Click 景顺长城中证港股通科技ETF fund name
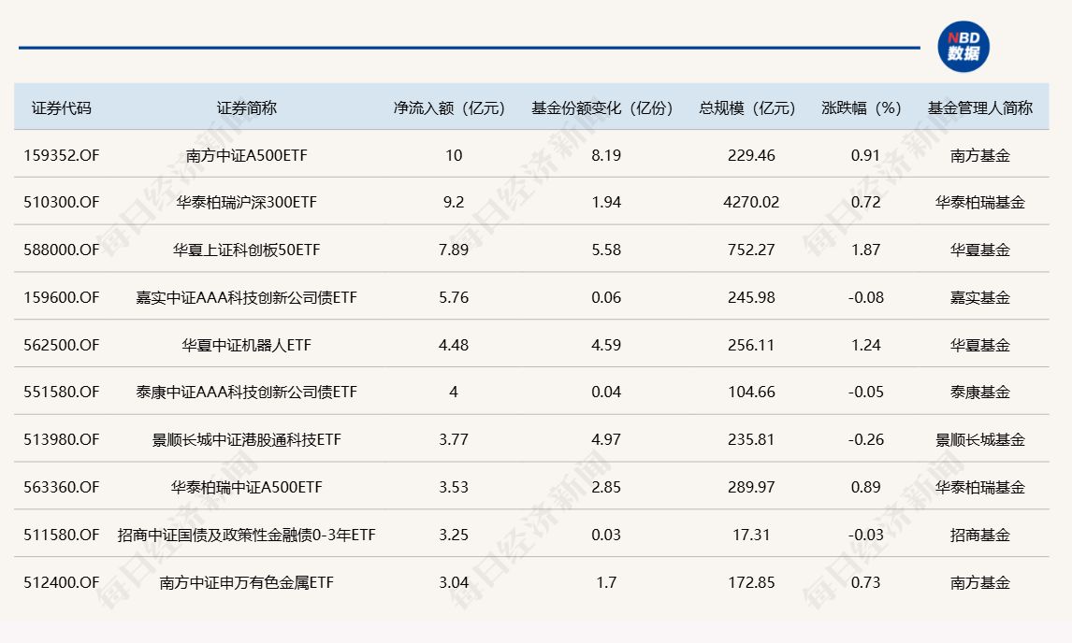The width and height of the screenshot is (1072, 643). pyautogui.click(x=247, y=439)
